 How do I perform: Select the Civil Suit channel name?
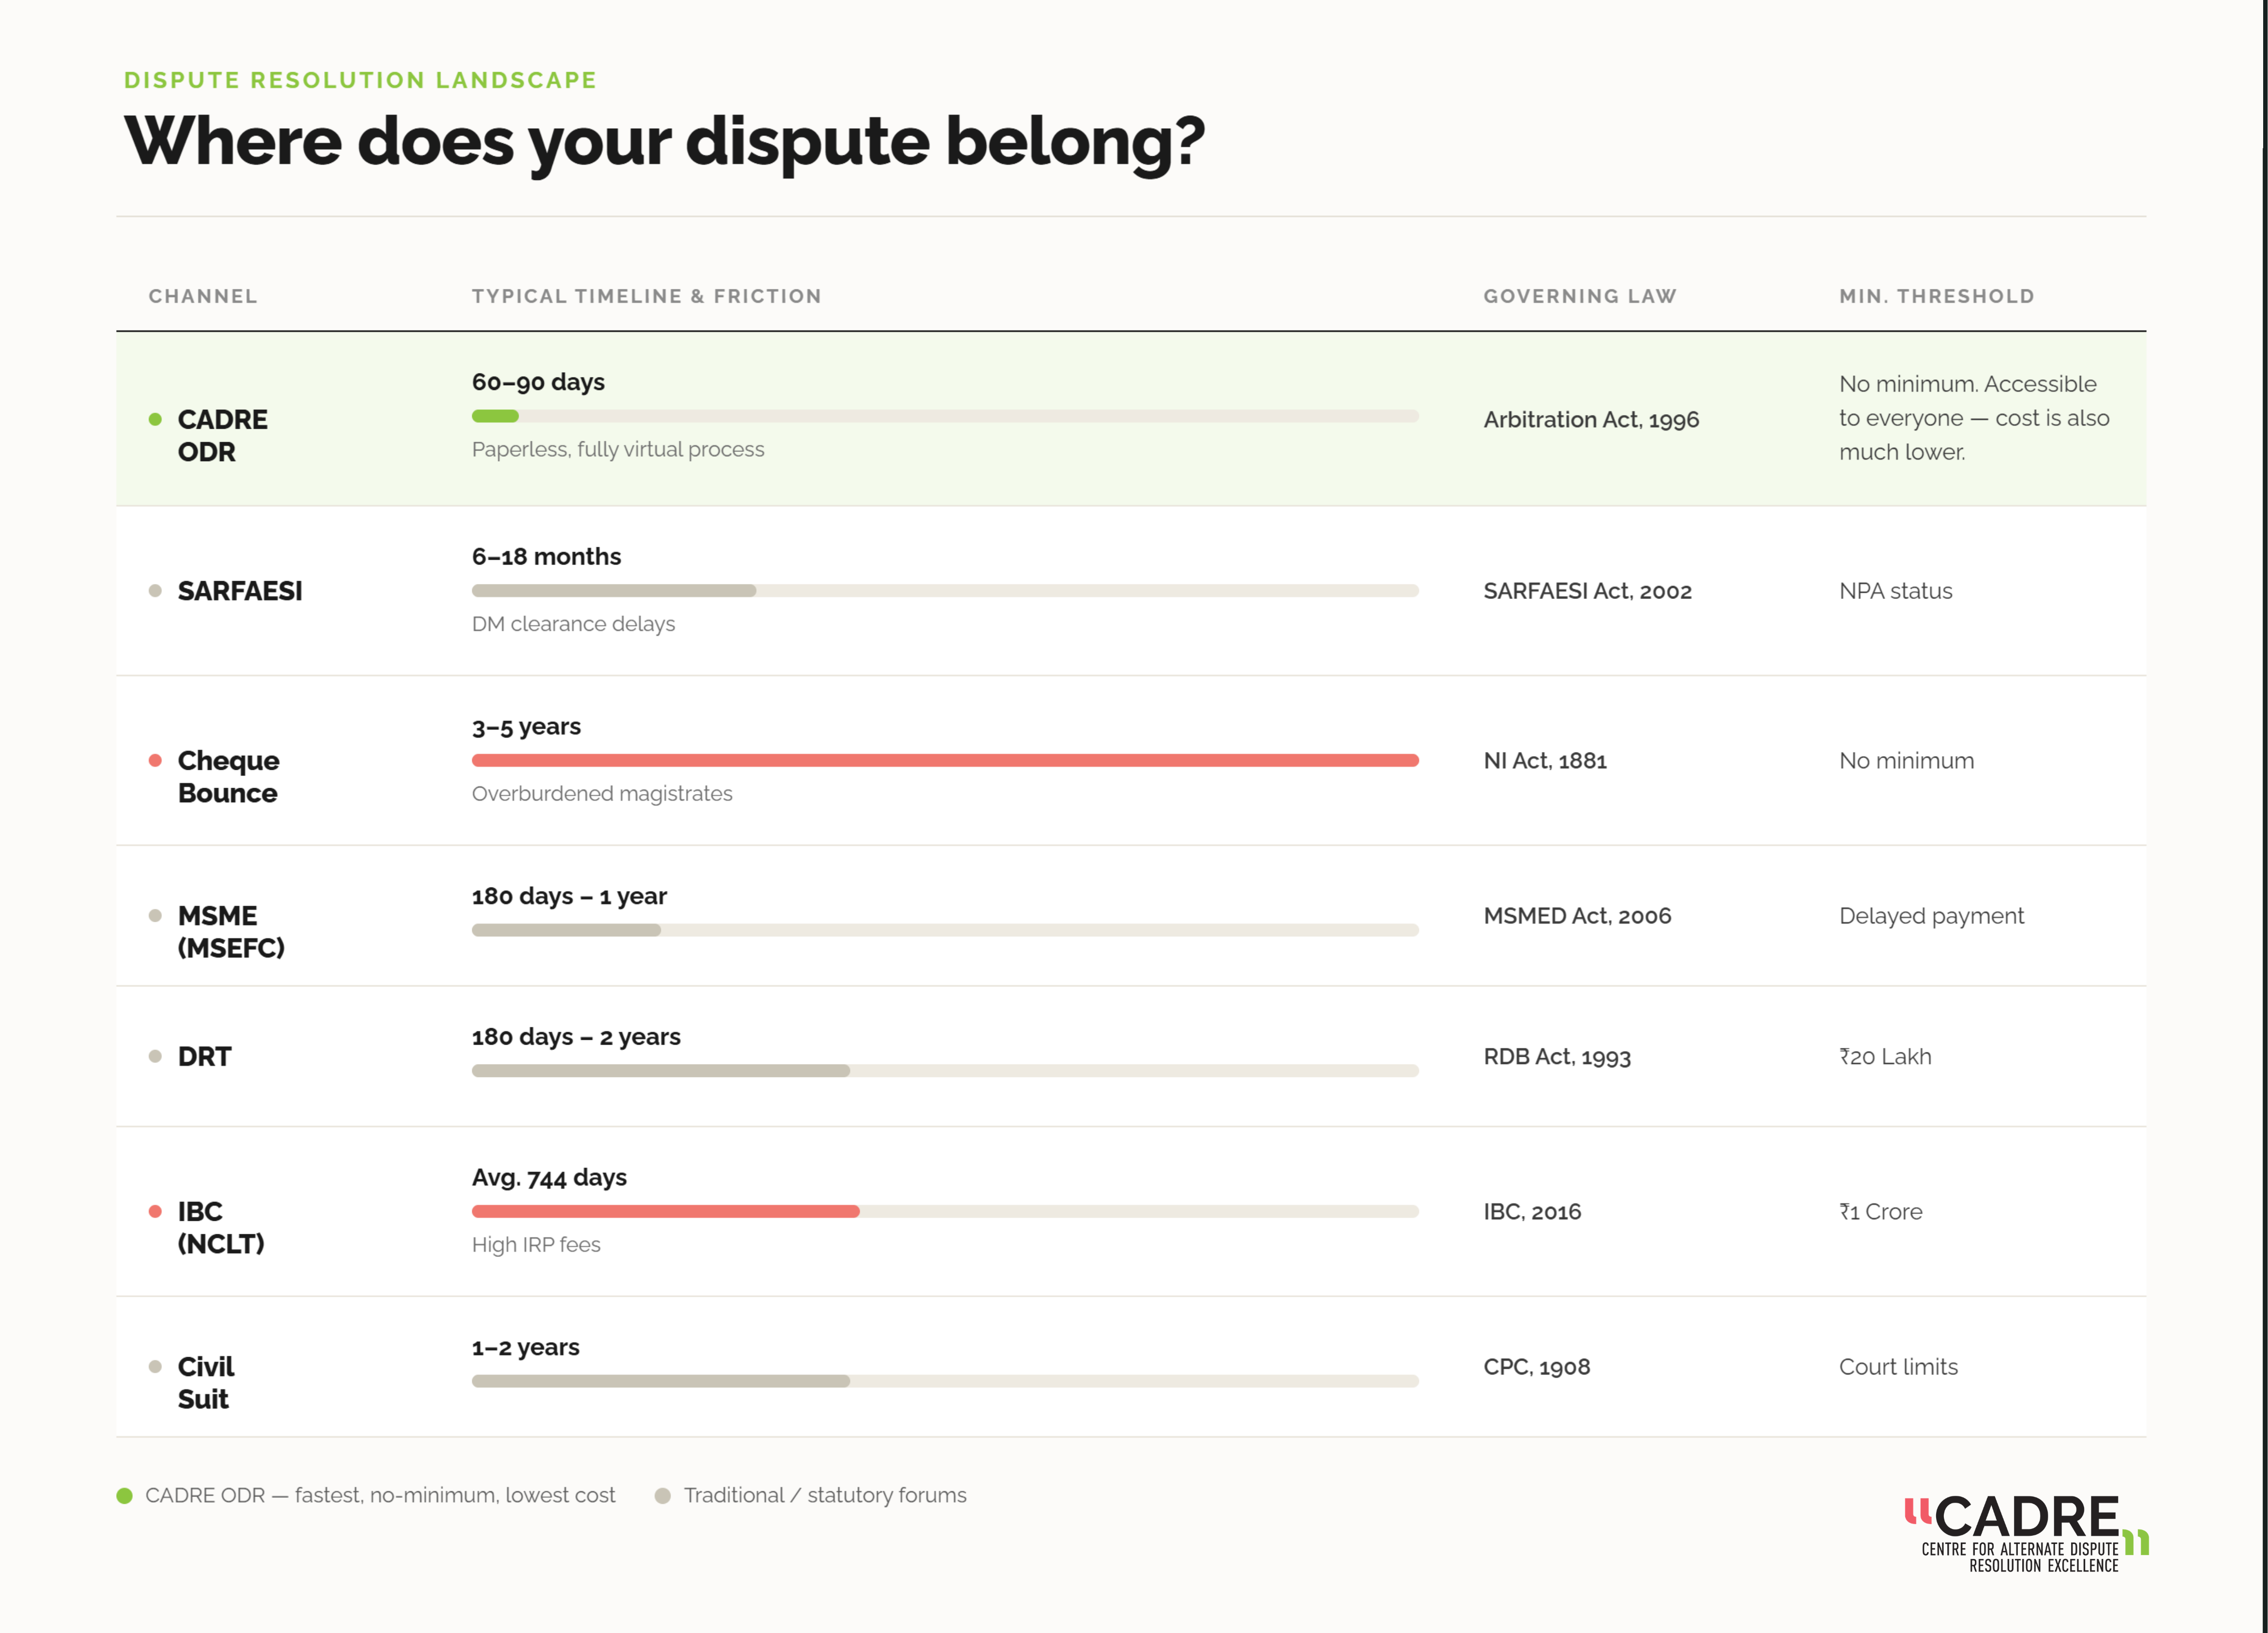pyautogui.click(x=206, y=1382)
